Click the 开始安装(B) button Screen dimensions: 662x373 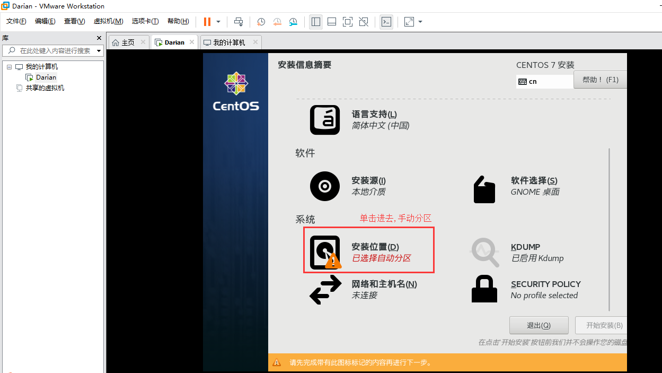pyautogui.click(x=601, y=325)
